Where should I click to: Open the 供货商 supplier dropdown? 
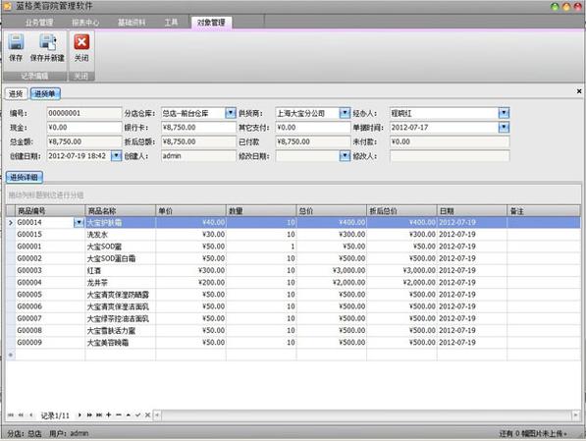click(345, 113)
